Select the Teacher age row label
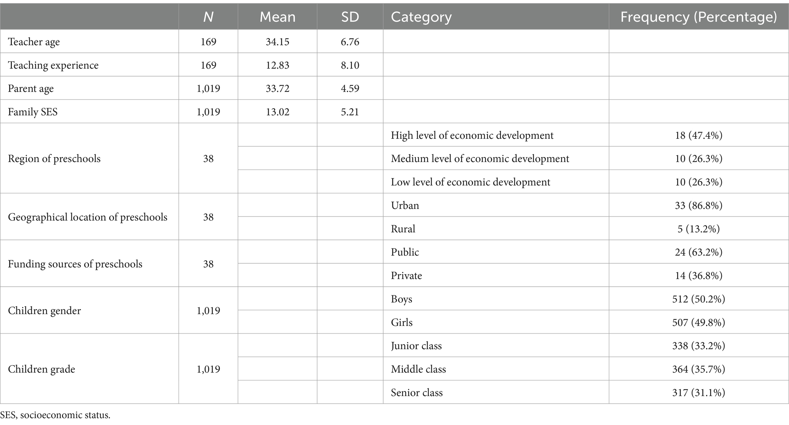Image resolution: width=789 pixels, height=425 pixels. [x=34, y=42]
